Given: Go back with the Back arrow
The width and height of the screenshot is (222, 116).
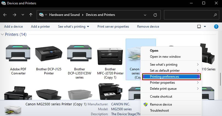Looking at the screenshot, I should 5,15.
